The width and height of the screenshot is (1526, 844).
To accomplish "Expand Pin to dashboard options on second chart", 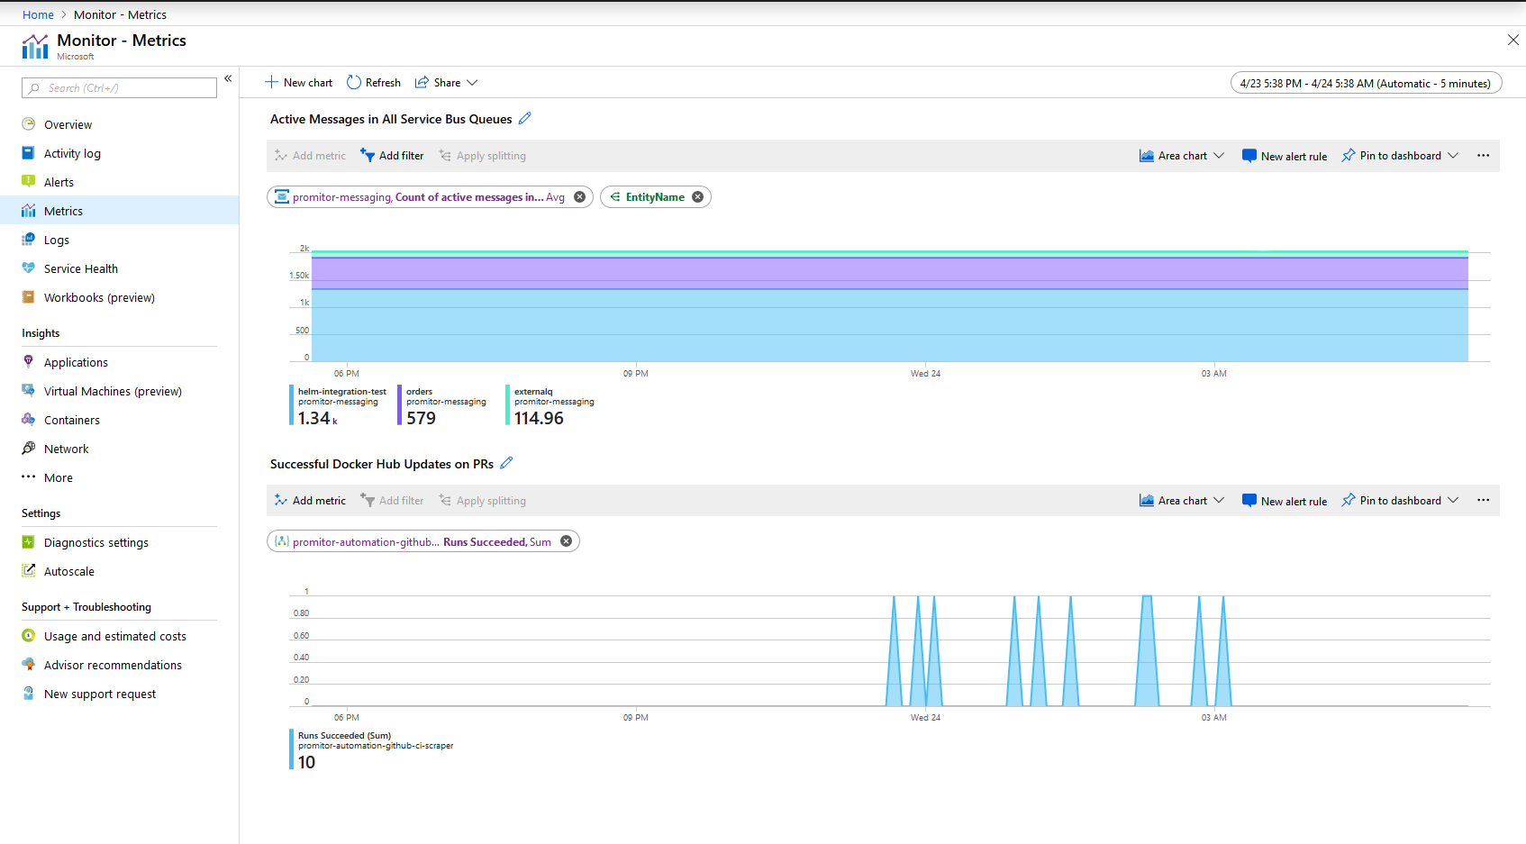I will pyautogui.click(x=1453, y=501).
